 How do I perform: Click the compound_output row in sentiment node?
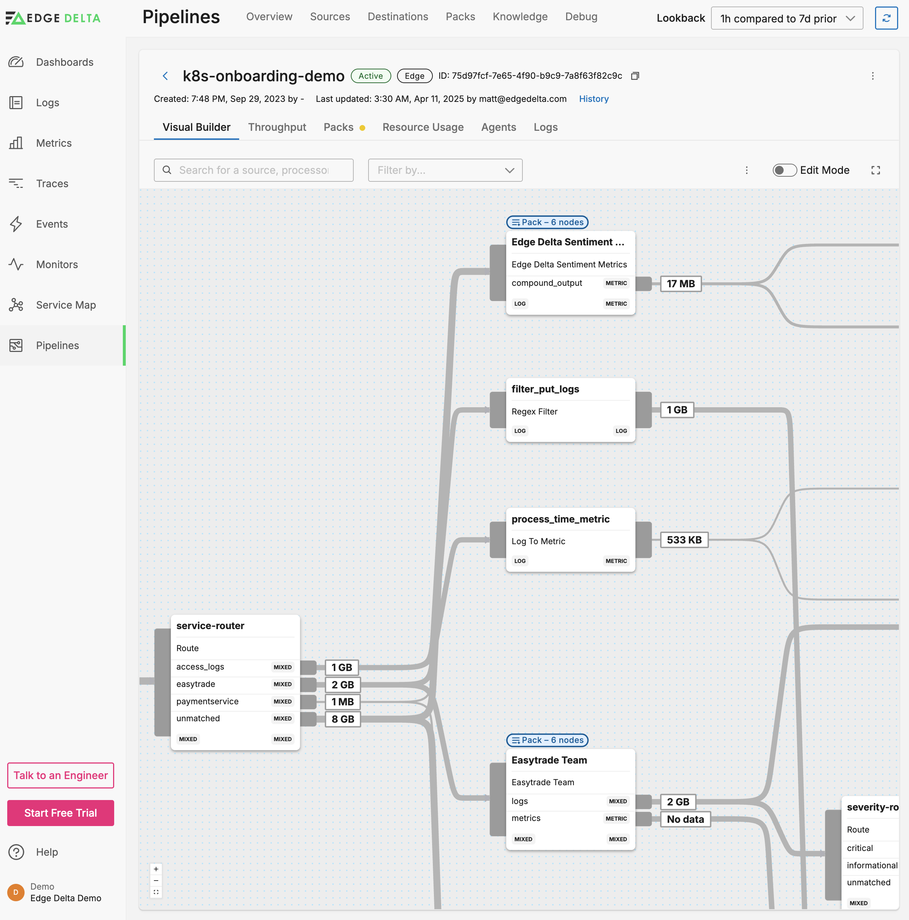[570, 283]
